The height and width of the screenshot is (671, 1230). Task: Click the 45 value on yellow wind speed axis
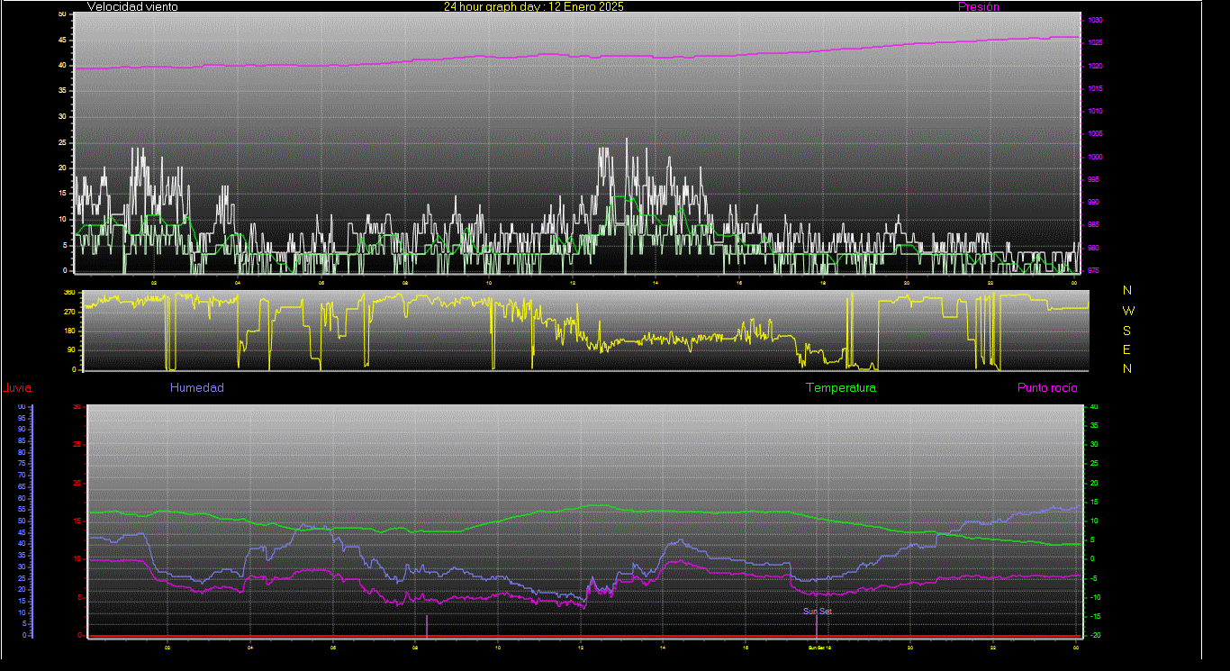click(x=62, y=41)
